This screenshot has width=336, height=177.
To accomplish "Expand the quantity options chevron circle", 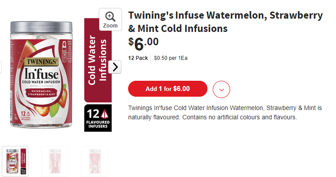I will pyautogui.click(x=221, y=89).
